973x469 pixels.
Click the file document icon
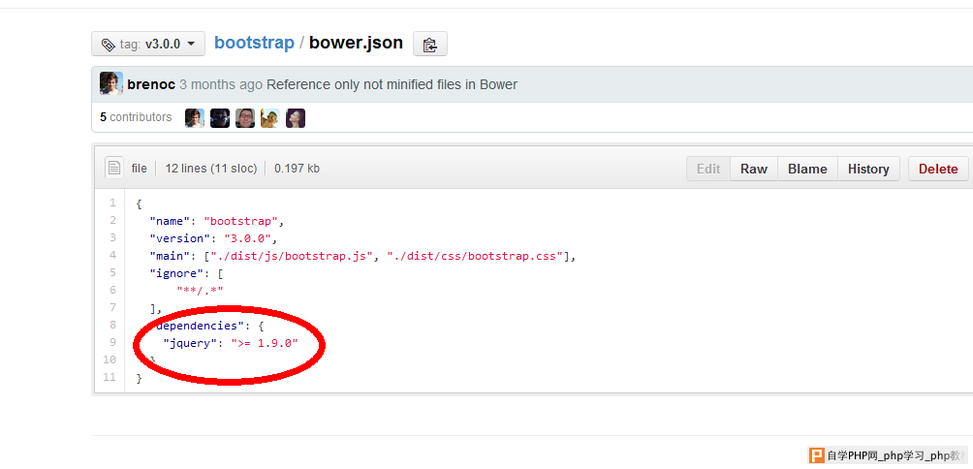pos(113,168)
